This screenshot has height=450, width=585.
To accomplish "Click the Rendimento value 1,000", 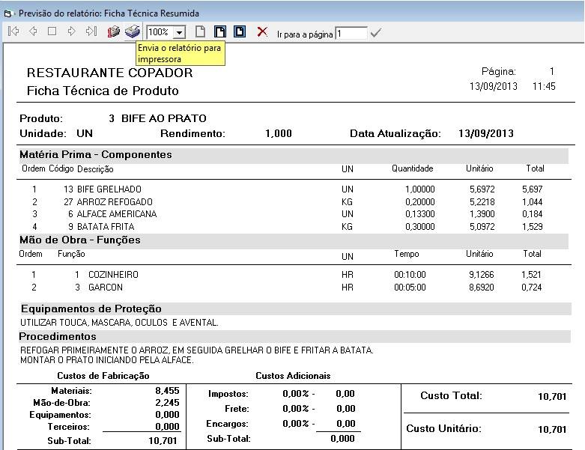I will coord(279,133).
